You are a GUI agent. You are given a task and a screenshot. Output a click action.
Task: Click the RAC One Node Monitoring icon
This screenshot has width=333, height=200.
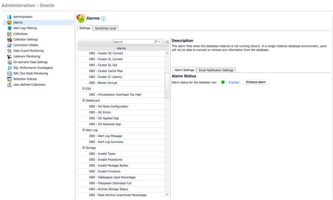9,73
